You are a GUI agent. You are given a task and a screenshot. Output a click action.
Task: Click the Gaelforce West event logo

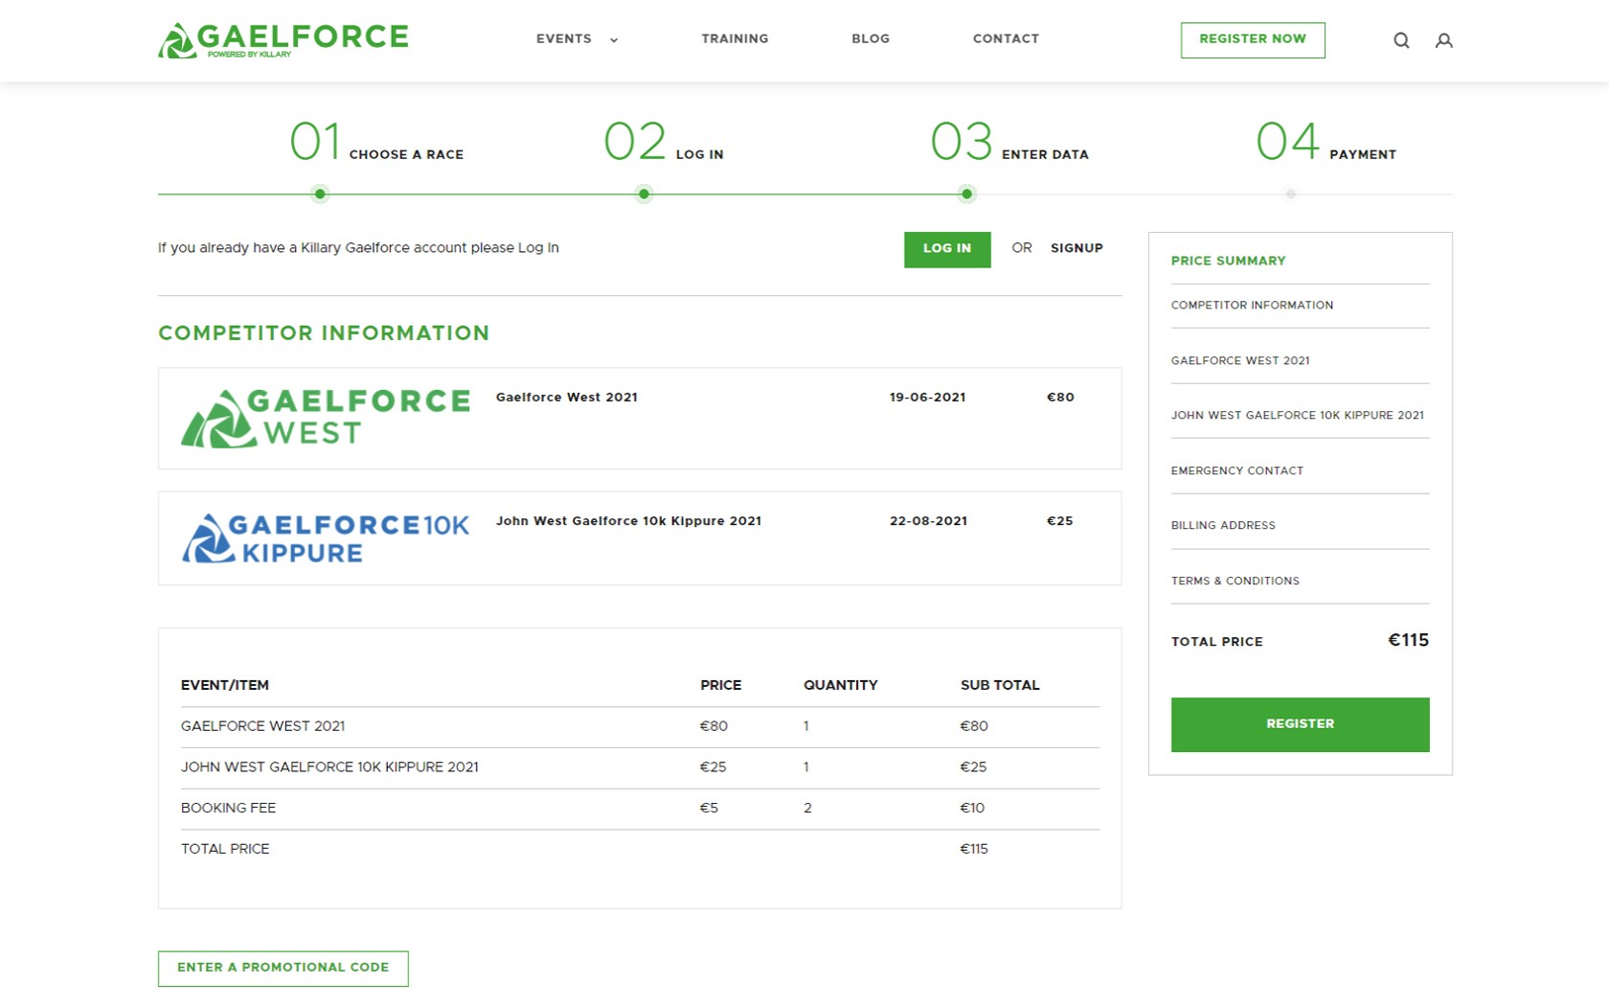(x=326, y=418)
